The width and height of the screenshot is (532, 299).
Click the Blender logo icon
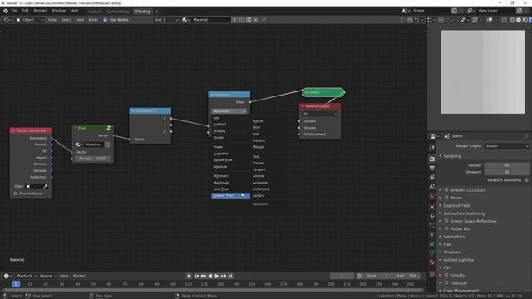(6, 11)
